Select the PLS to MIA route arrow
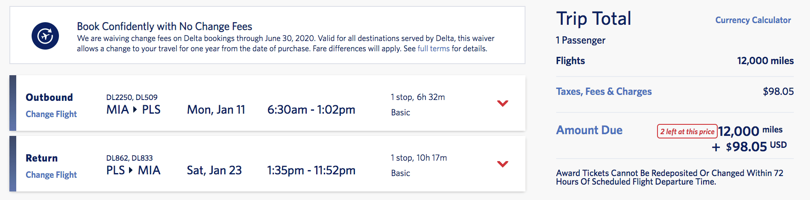This screenshot has width=810, height=200. [131, 171]
